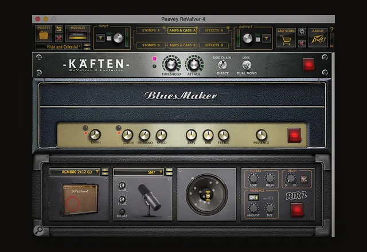The width and height of the screenshot is (367, 252).
Task: Step to the previous cabinet with up arrow
Action: tap(105, 170)
